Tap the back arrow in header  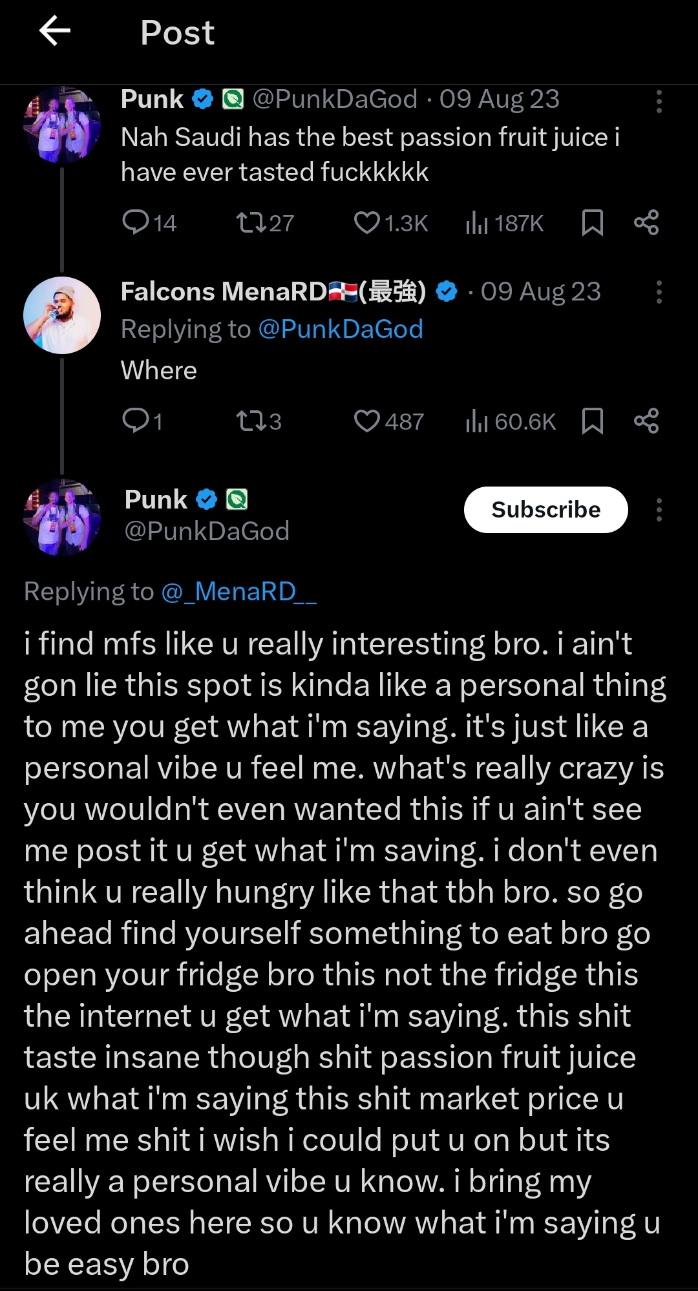[55, 31]
